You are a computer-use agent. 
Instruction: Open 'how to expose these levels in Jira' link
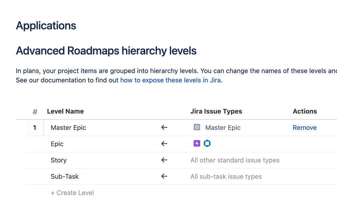(170, 80)
